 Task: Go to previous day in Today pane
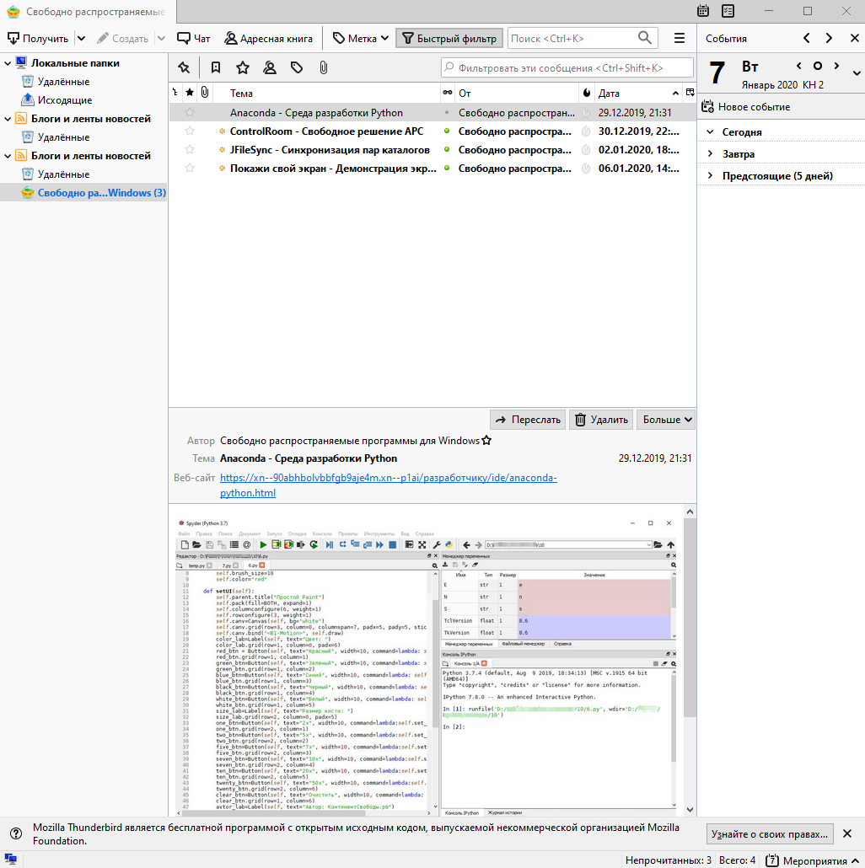(798, 66)
